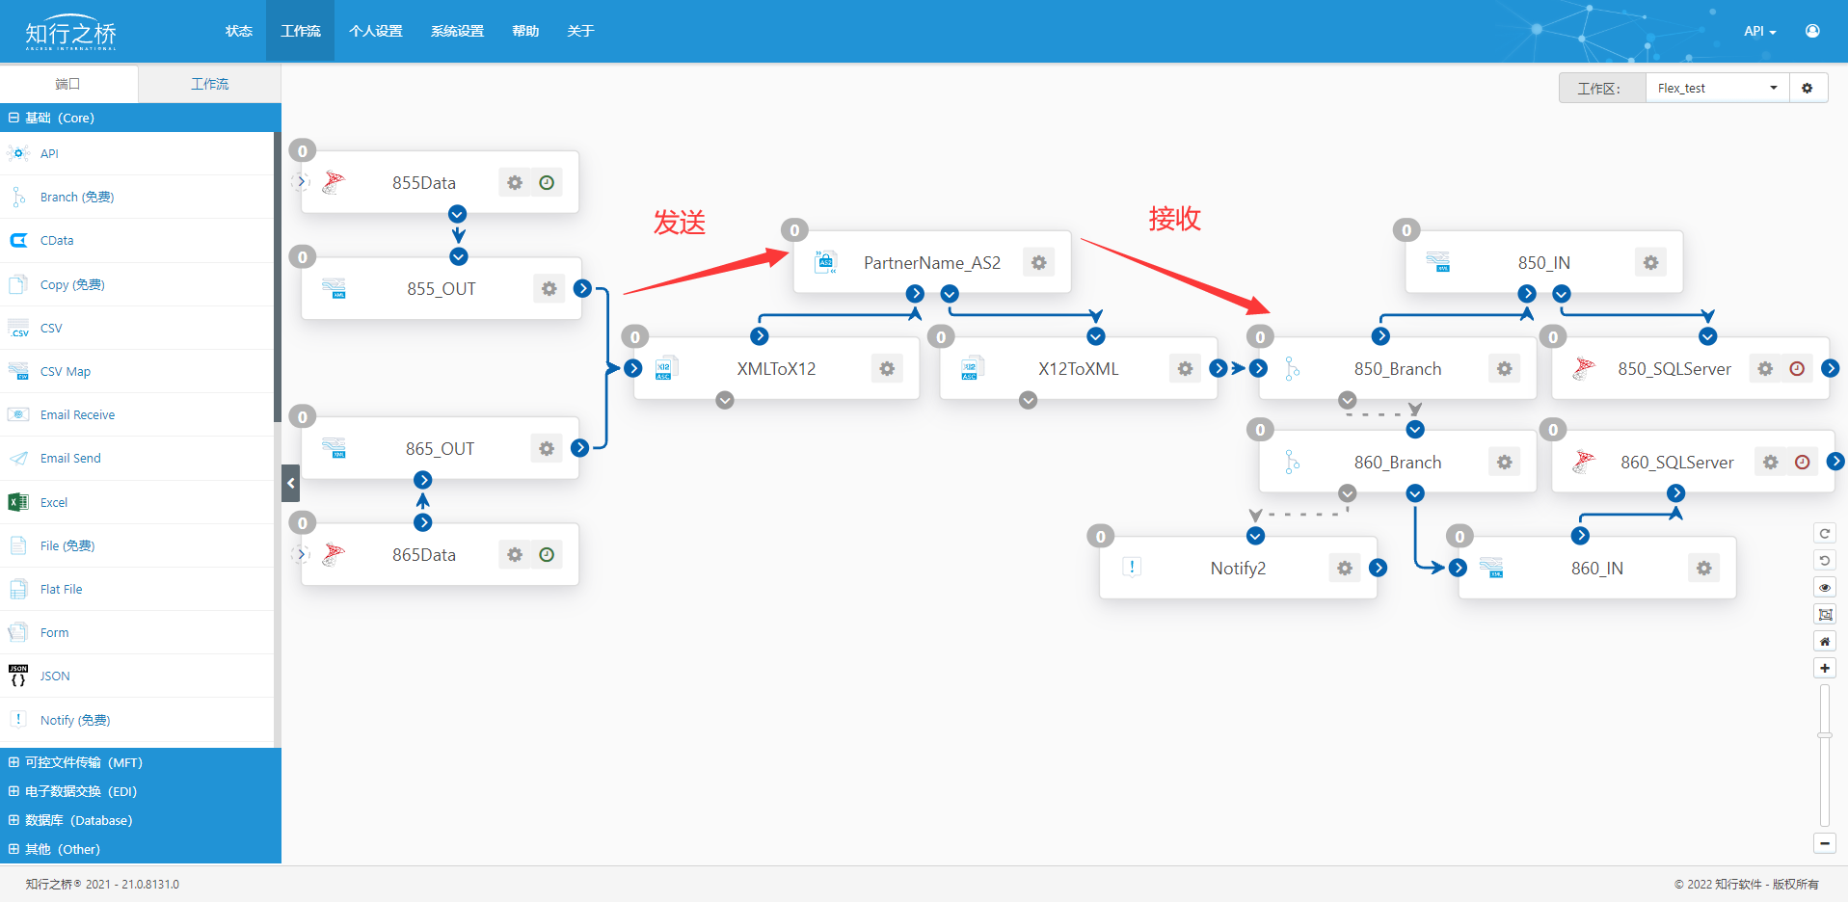Open settings gear on 850_Branch connector

click(1504, 368)
